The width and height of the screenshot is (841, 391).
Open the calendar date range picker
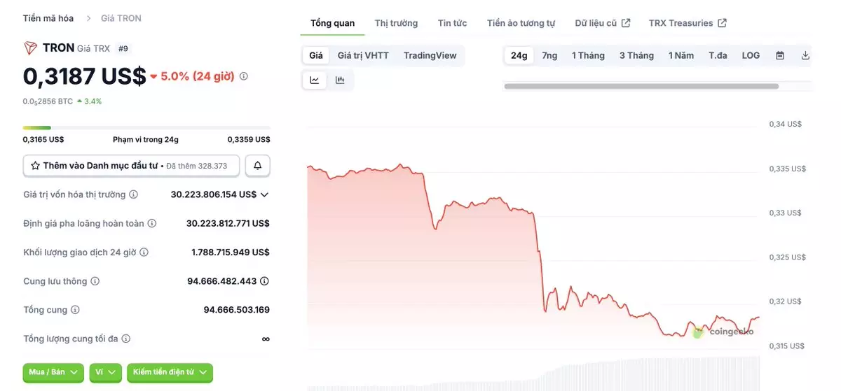coord(780,56)
